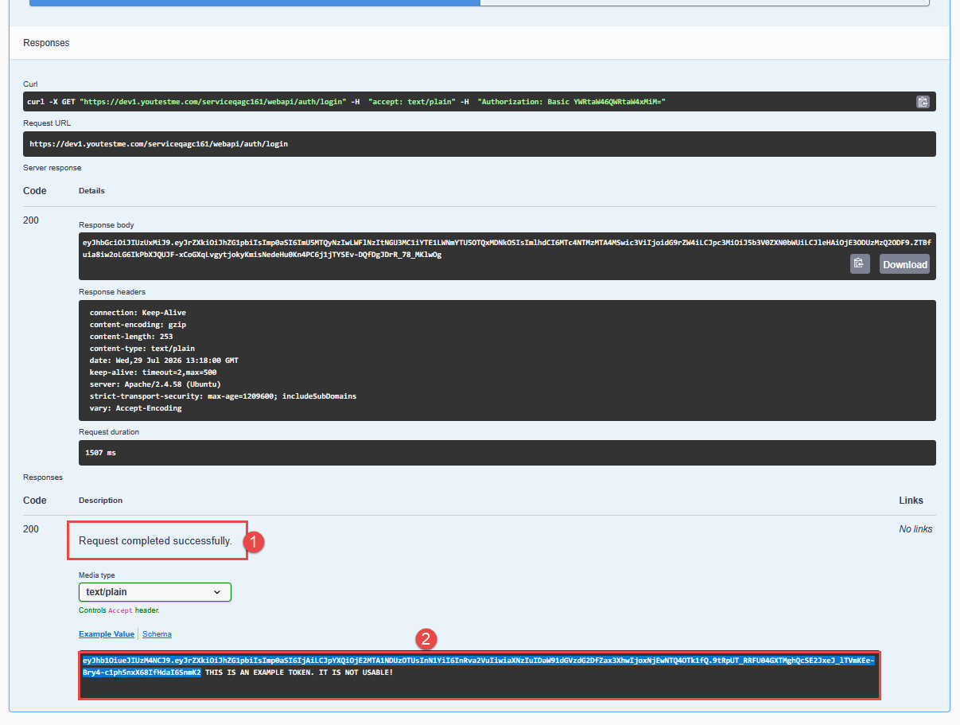Select the response body token text
Screen dimensions: 960x725
click(507, 248)
